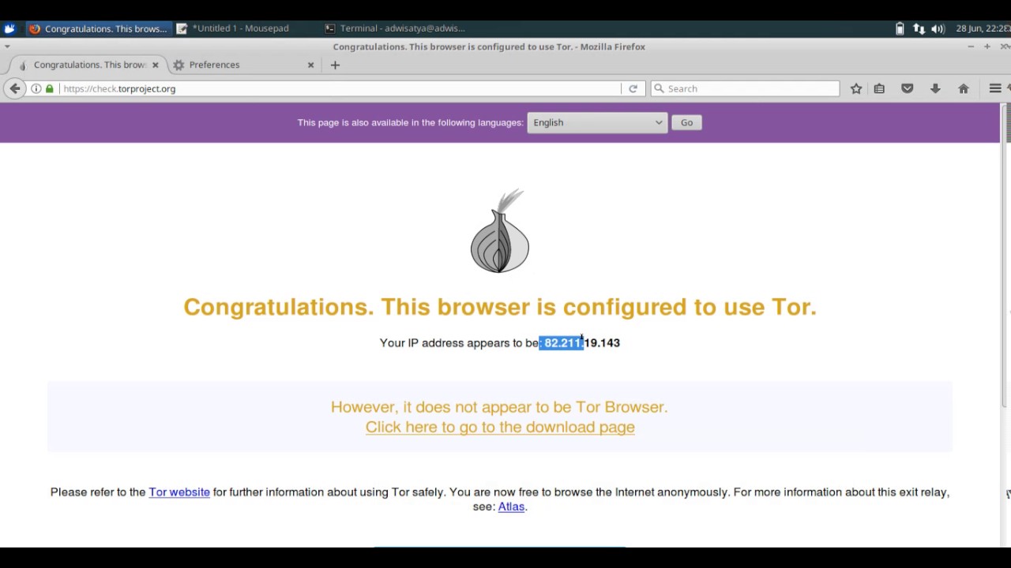Open a new tab with plus button
Viewport: 1011px width, 568px height.
tap(335, 65)
